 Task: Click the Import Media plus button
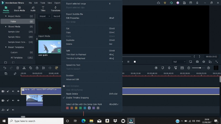pyautogui.click(x=50, y=28)
